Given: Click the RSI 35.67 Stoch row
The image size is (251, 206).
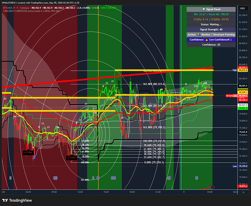Looking at the screenshot, I should click(211, 14).
